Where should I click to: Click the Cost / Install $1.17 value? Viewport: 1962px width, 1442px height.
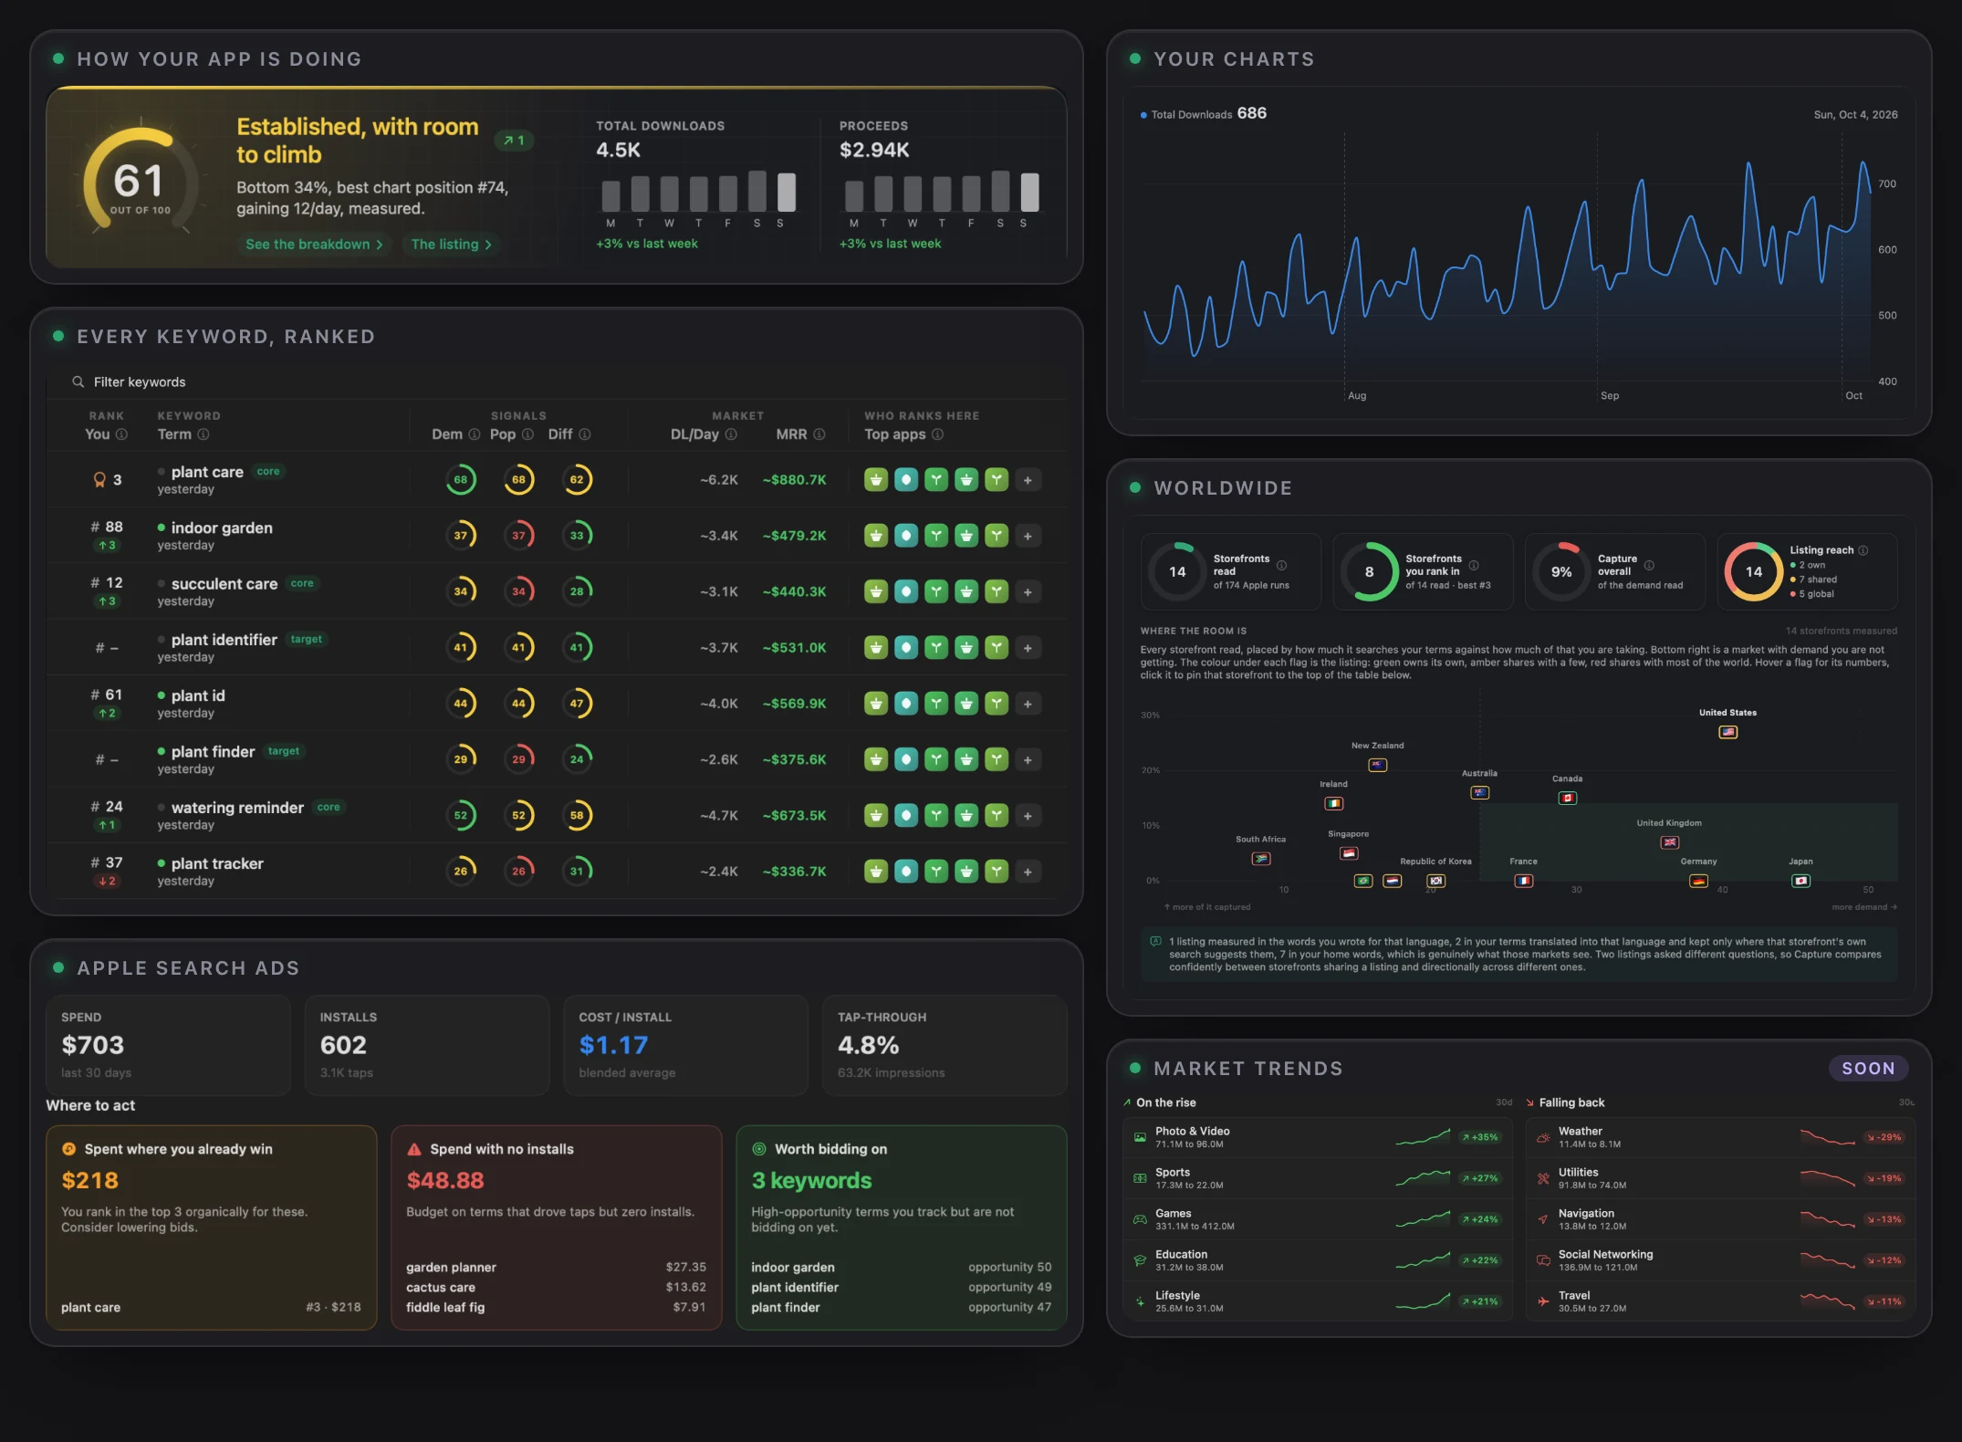(x=613, y=1045)
